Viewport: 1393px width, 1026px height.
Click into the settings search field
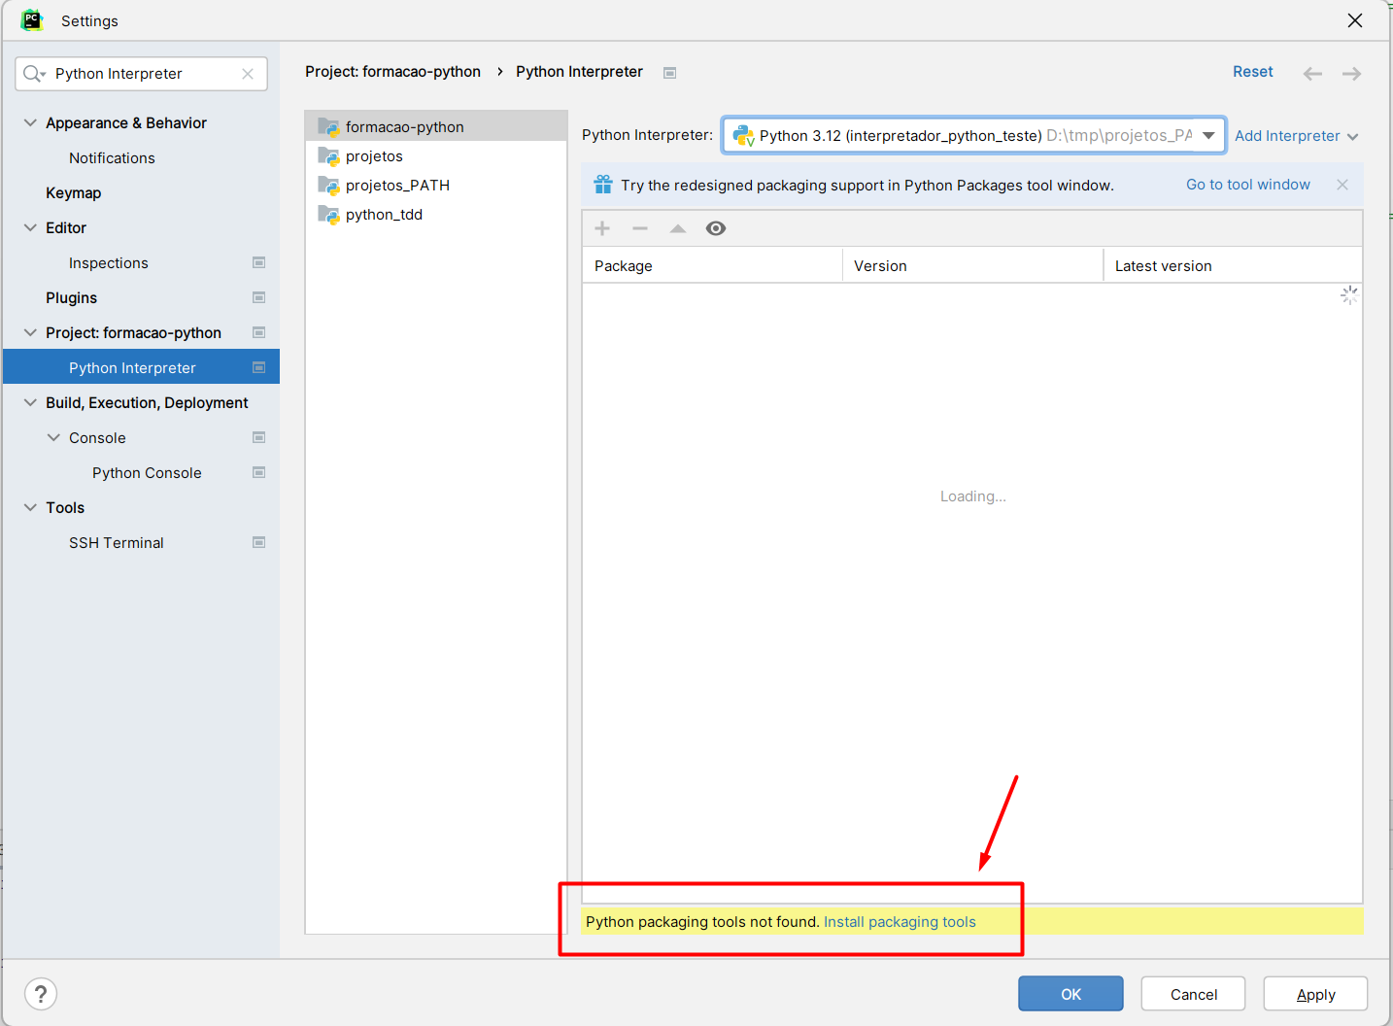[142, 74]
